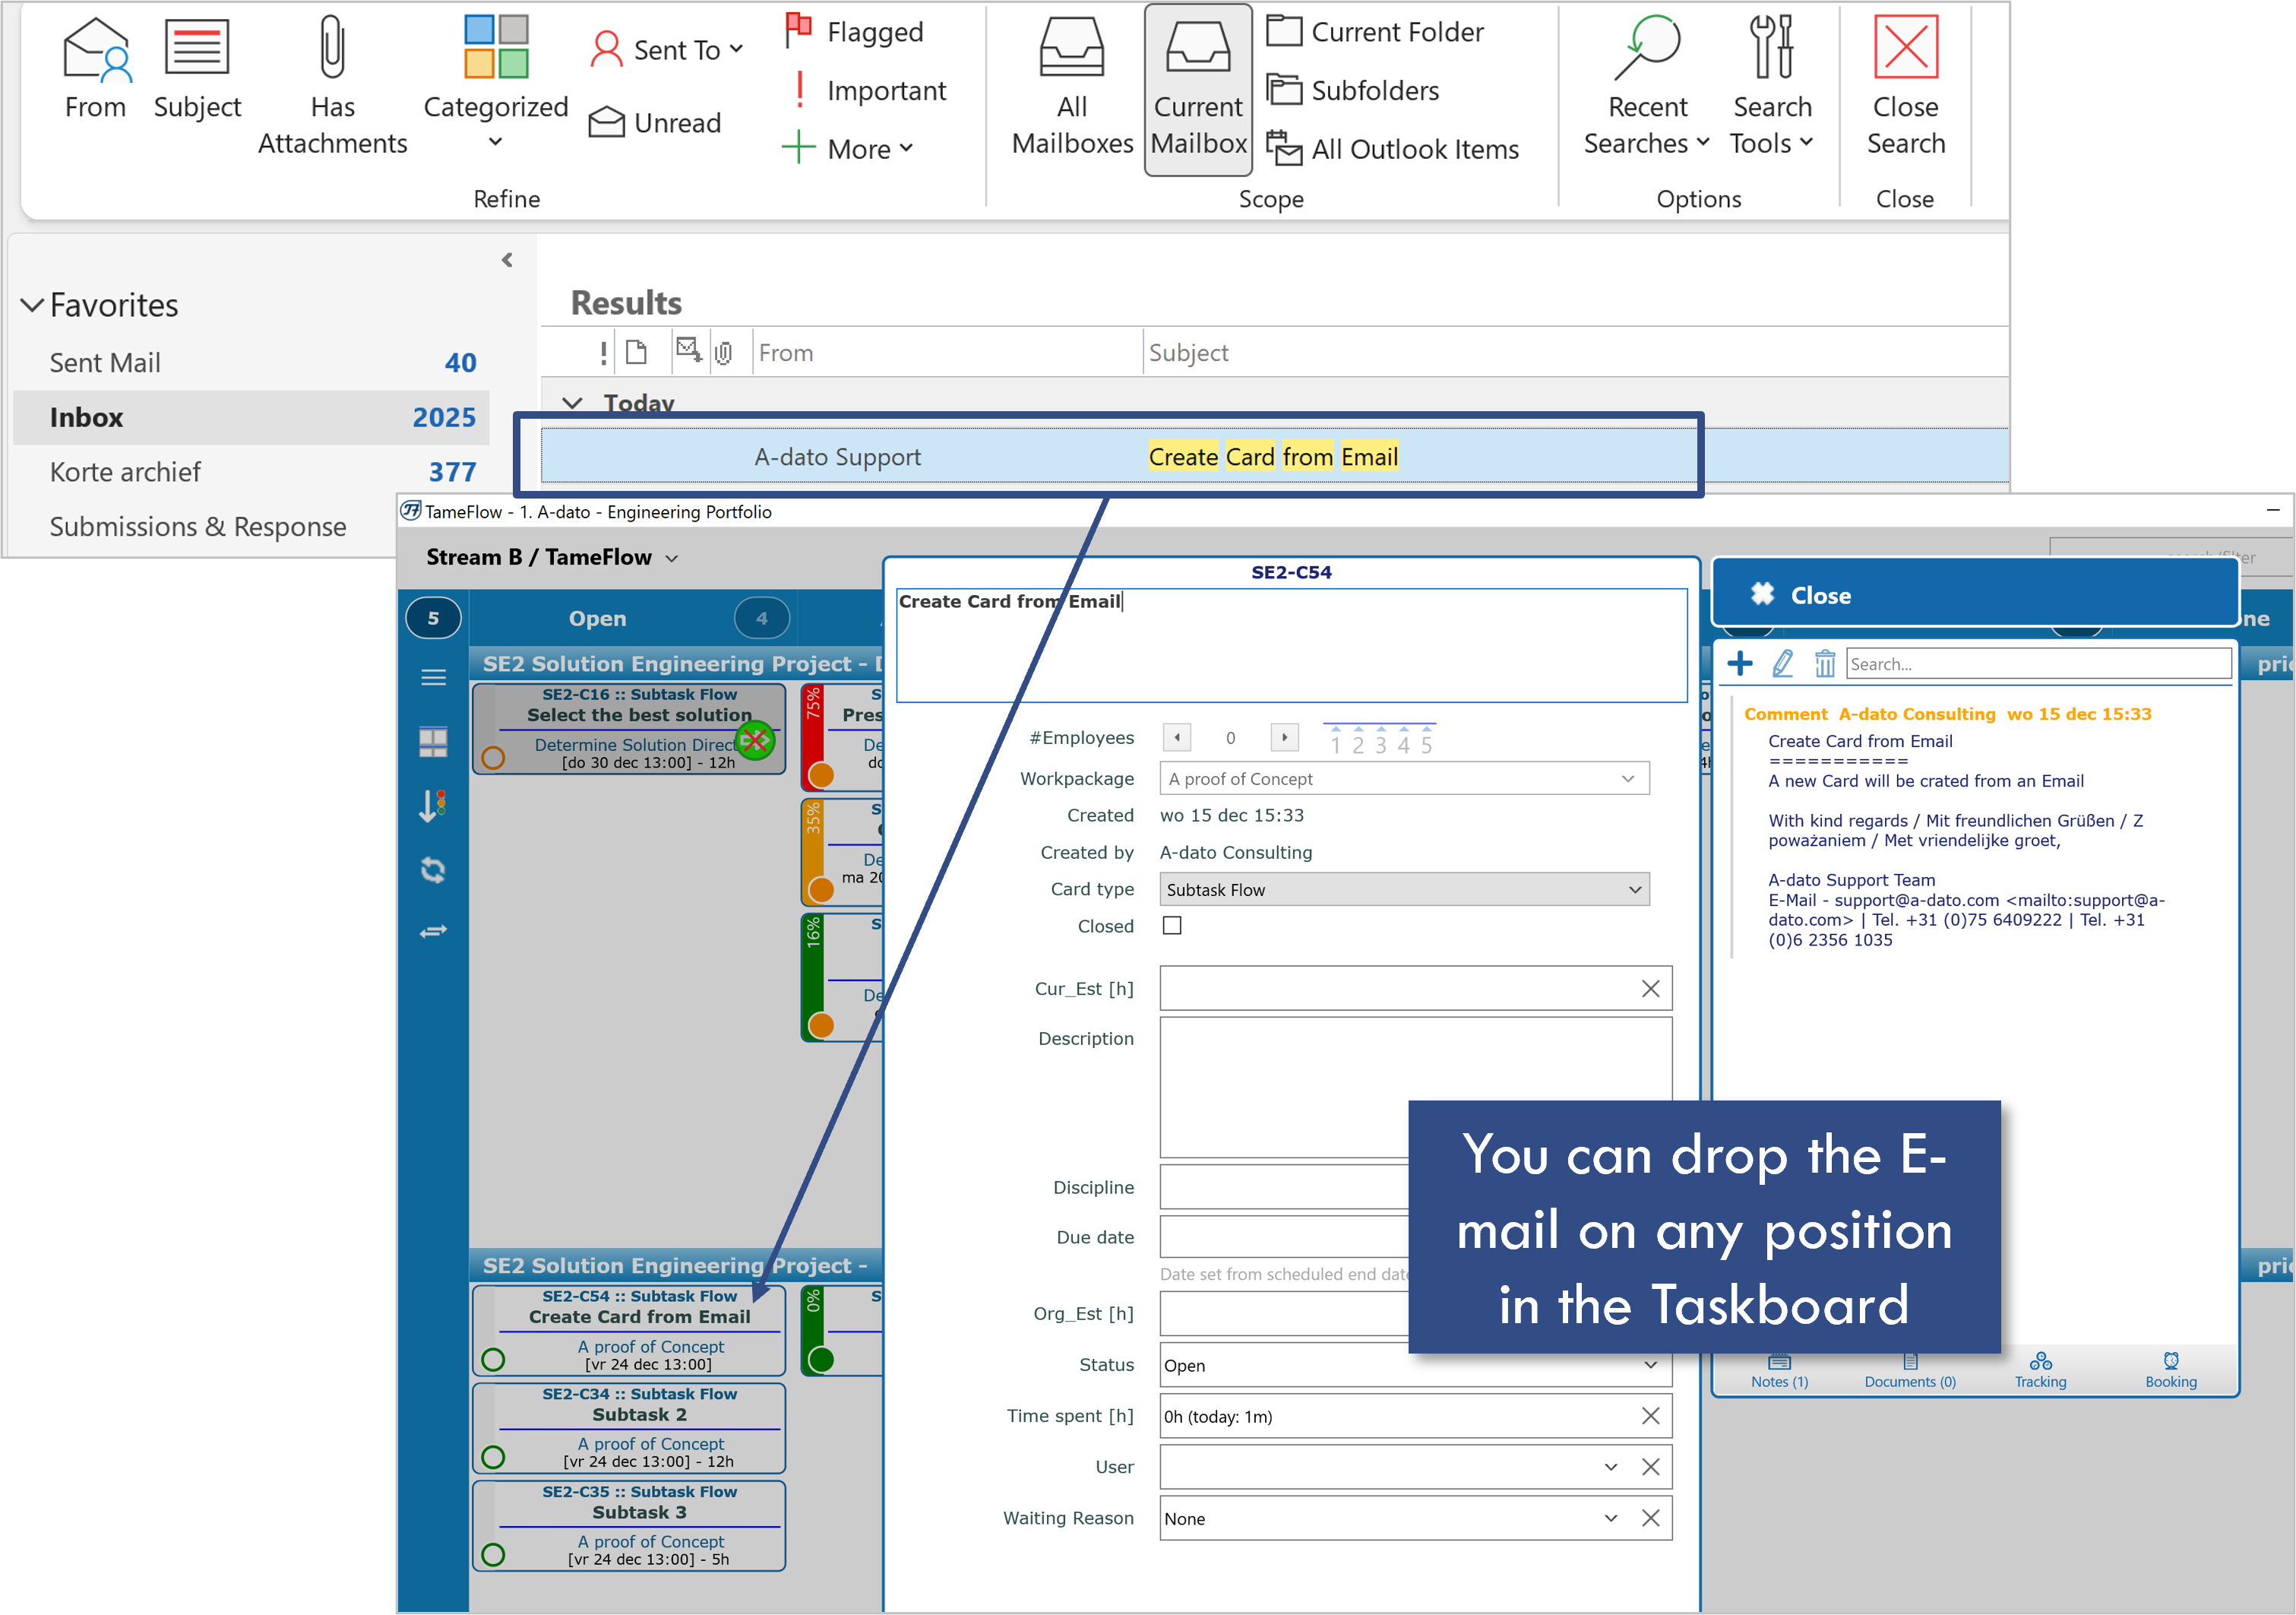Click the grid layout icon in TameFlow sidebar
The height and width of the screenshot is (1615, 2296).
point(433,743)
